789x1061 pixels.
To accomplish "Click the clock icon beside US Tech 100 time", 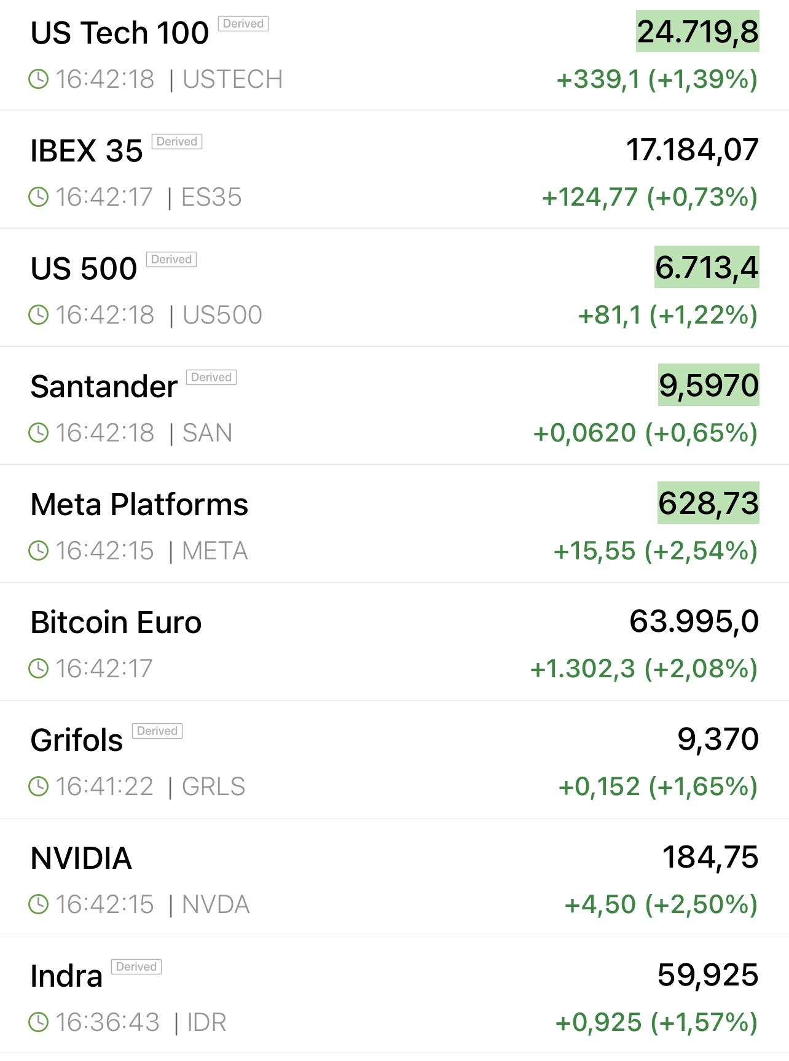I will [x=39, y=79].
